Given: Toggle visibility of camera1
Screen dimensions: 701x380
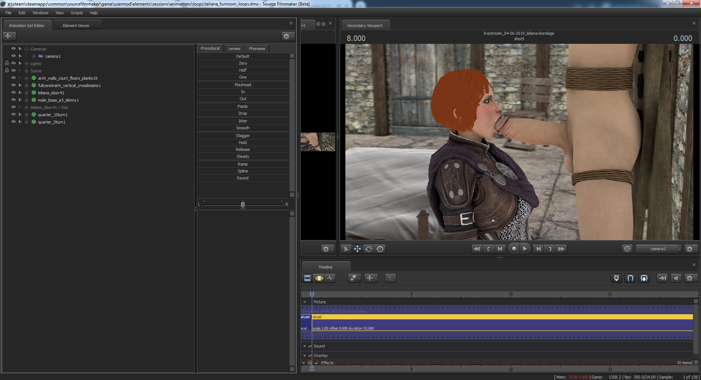Looking at the screenshot, I should click(x=14, y=56).
